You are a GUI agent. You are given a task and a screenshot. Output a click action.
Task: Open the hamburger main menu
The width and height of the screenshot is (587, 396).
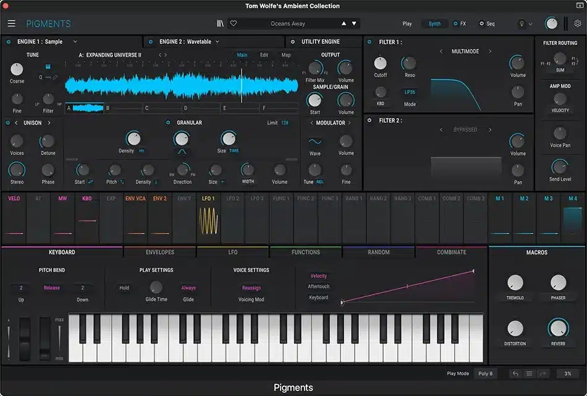pyautogui.click(x=12, y=23)
